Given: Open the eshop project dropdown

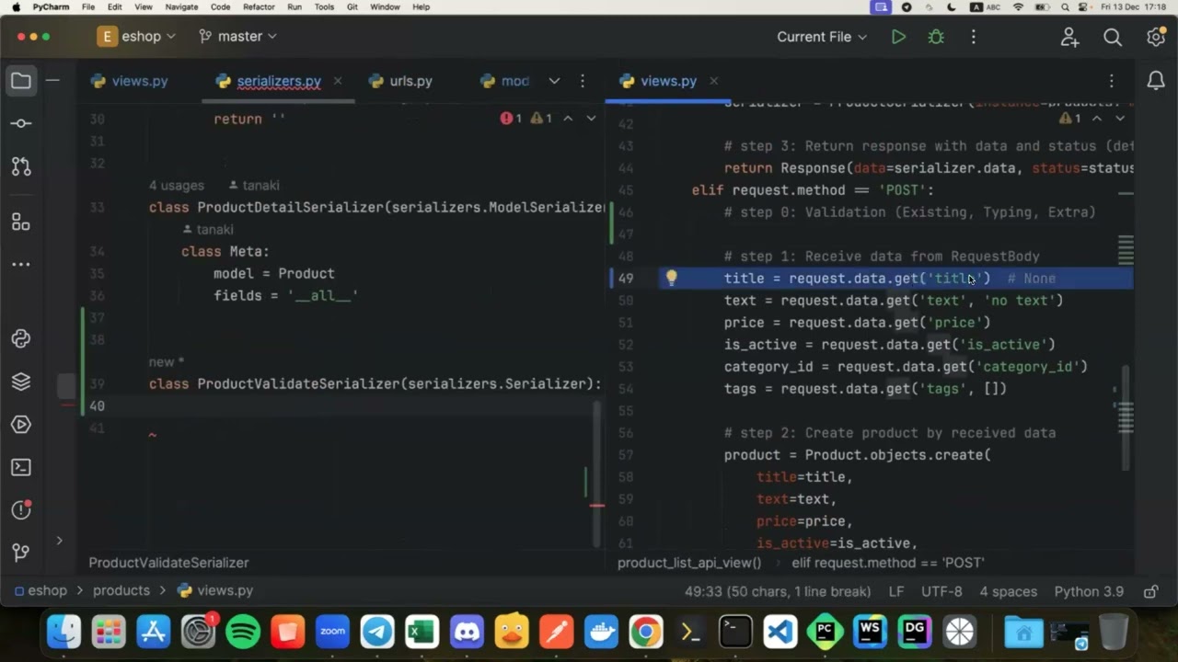Looking at the screenshot, I should click(x=137, y=37).
